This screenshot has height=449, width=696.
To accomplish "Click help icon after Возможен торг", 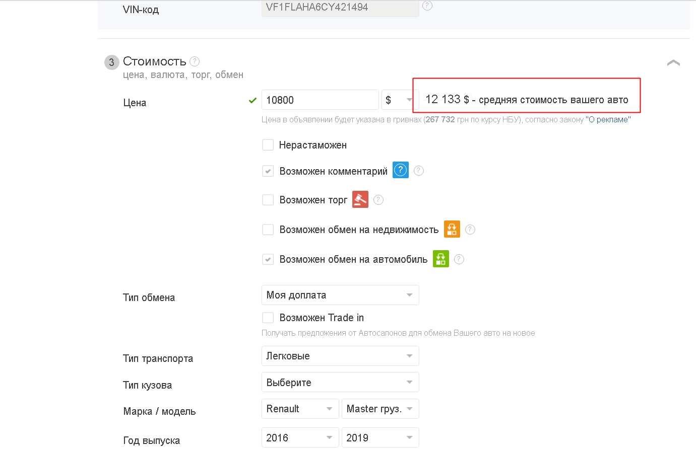I will (378, 200).
